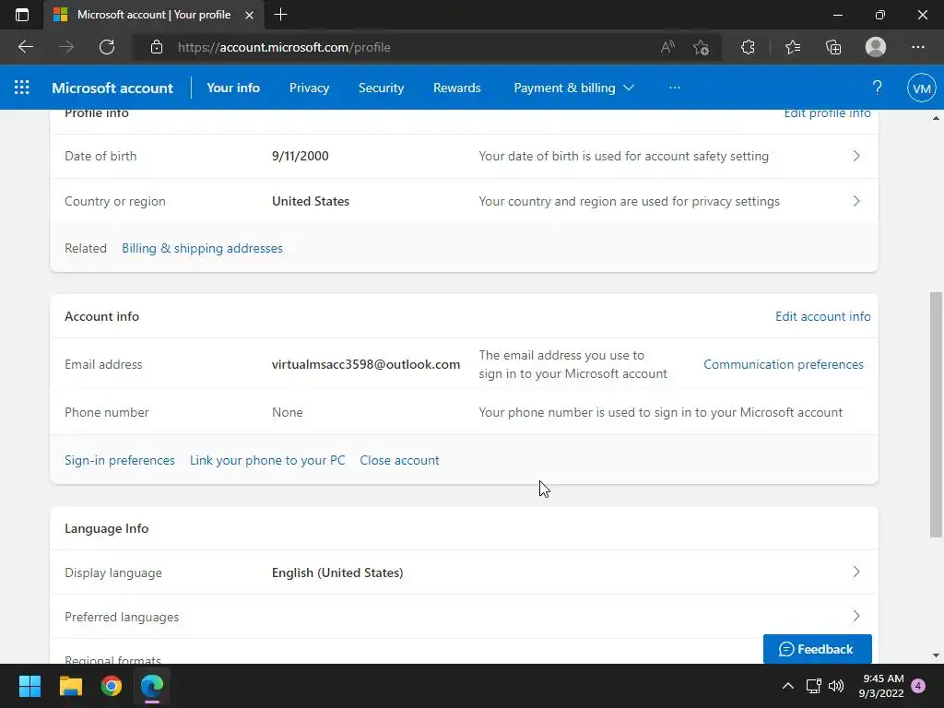
Task: Click the browser Forward arrow
Action: pyautogui.click(x=66, y=47)
